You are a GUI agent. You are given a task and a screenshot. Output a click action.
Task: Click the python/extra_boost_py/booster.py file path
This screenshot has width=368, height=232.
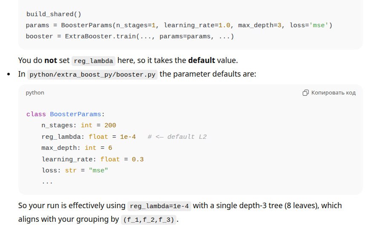click(x=92, y=74)
